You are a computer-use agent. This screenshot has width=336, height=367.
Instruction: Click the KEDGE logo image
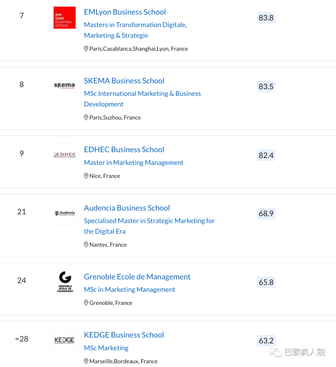click(x=64, y=340)
